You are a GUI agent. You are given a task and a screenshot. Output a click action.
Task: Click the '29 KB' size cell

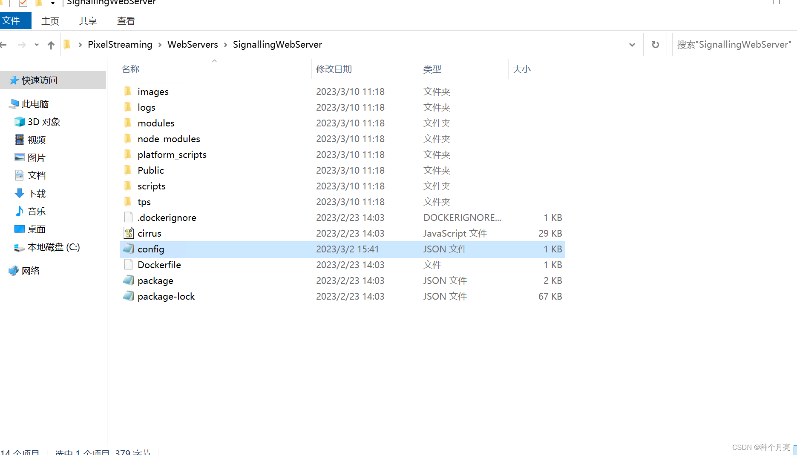(550, 233)
